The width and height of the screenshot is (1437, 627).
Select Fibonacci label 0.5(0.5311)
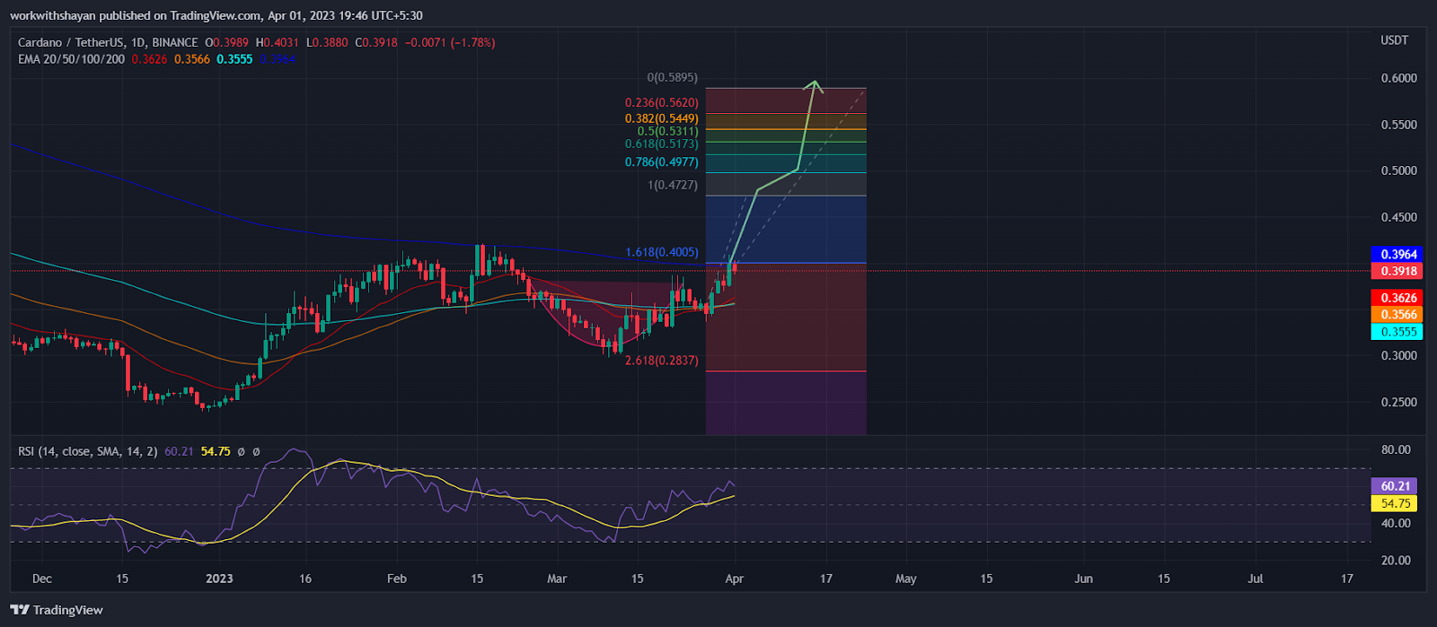pyautogui.click(x=667, y=131)
